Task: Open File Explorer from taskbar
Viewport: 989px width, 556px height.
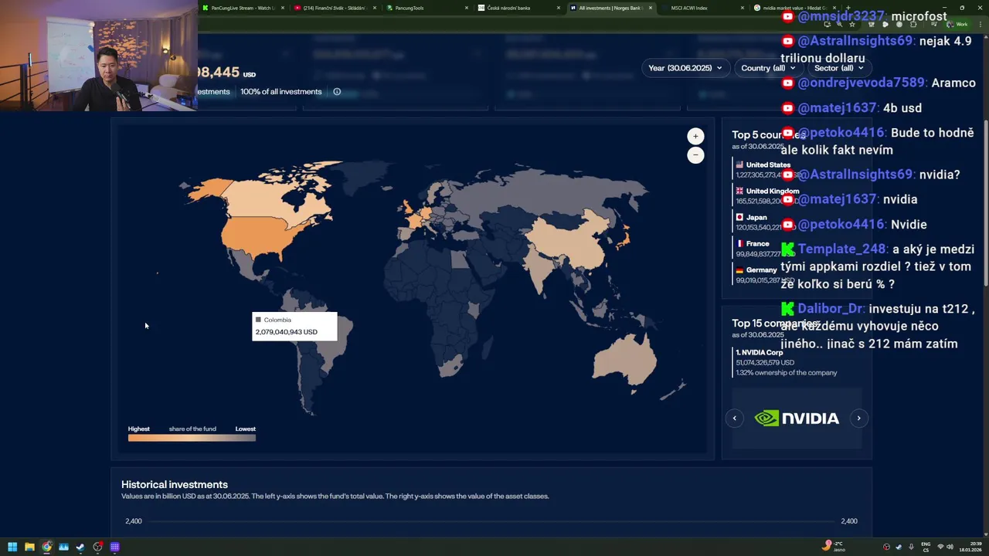Action: coord(29,547)
